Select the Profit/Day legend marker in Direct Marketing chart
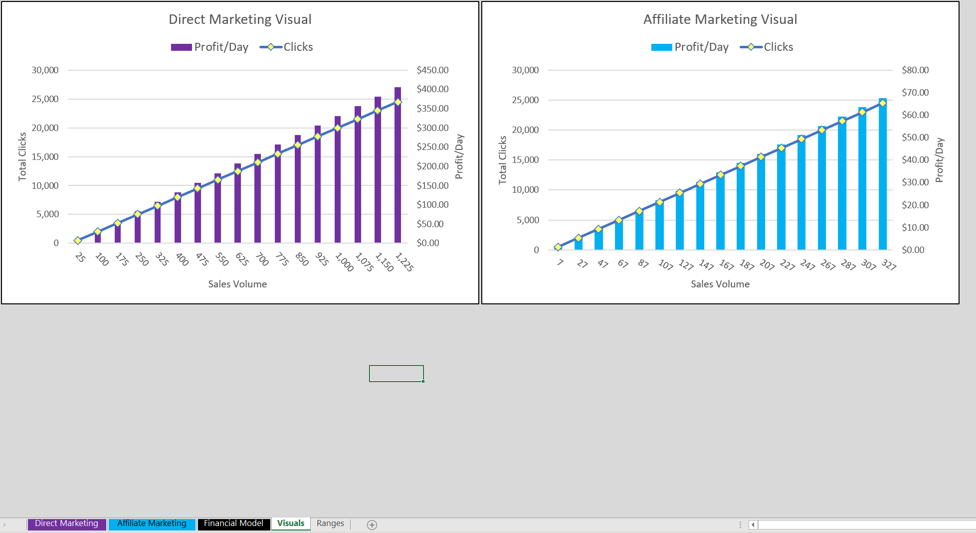The height and width of the screenshot is (533, 976). click(x=181, y=47)
